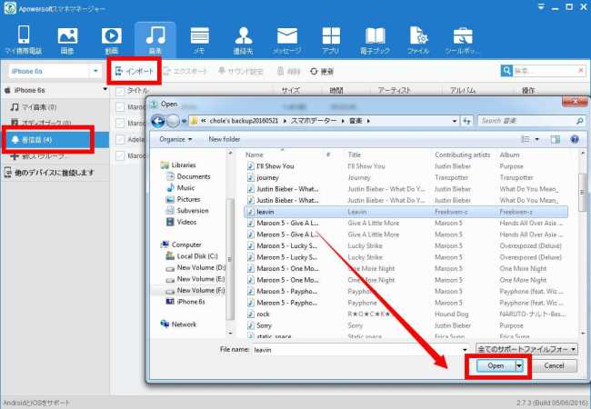Open the Apps grid tab icon

click(x=331, y=35)
